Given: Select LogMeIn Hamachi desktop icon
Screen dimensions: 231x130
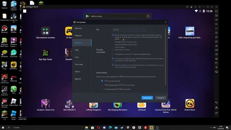Looking at the screenshot, I should pos(14,6).
